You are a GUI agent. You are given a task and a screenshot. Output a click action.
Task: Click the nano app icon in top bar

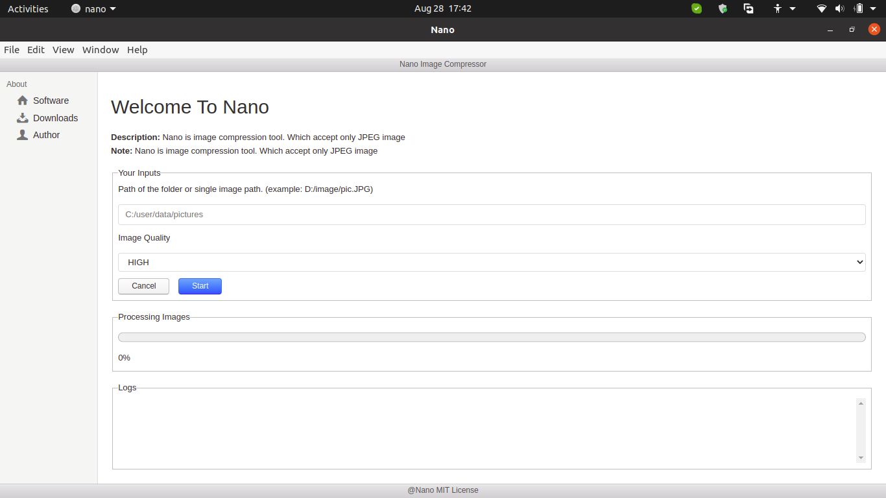coord(76,9)
